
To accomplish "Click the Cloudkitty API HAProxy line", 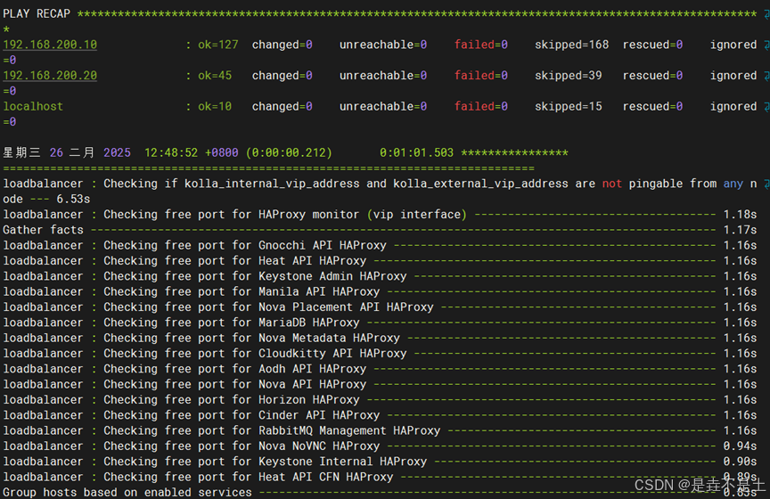I will tap(380, 354).
